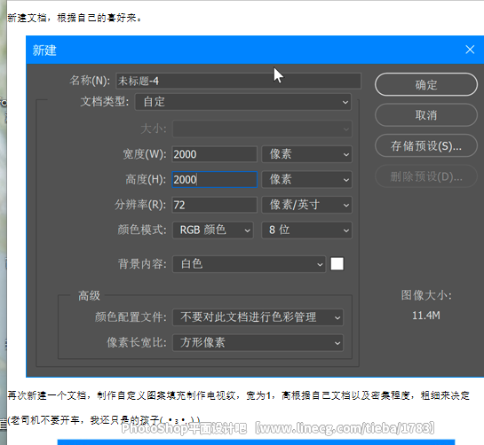This screenshot has height=445, width=484.
Task: Click the 分辨率(R) field showing 72
Action: click(214, 205)
